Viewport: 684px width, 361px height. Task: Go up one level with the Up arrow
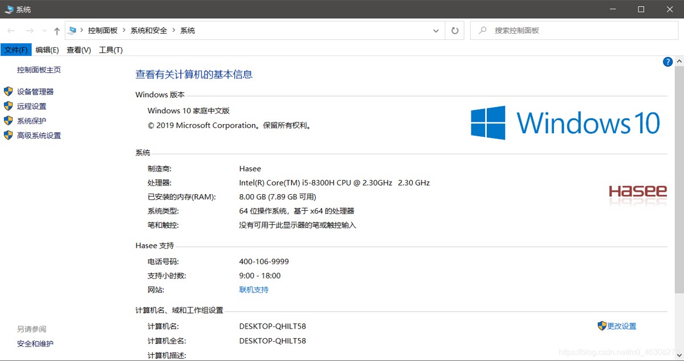[56, 31]
